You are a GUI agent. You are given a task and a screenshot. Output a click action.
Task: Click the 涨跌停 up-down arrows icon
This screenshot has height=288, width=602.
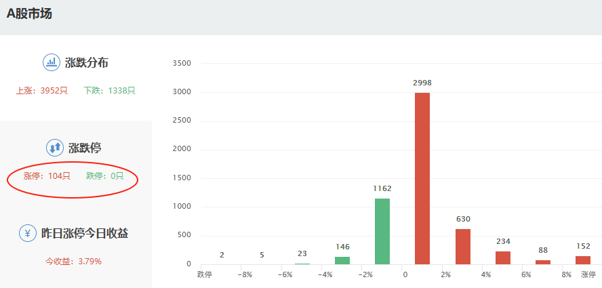point(54,148)
